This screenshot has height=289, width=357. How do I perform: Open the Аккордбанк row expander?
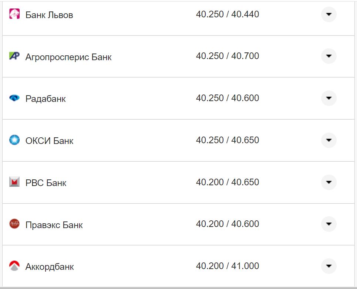[x=329, y=266]
